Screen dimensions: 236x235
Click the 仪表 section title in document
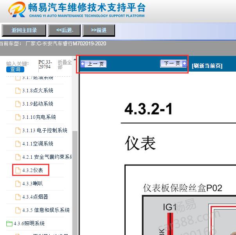[x=140, y=143]
